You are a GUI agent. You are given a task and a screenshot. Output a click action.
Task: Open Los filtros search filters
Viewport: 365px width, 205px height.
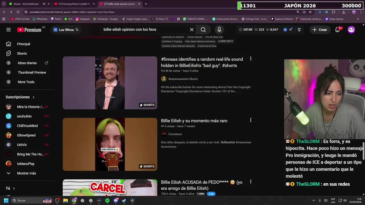[x=66, y=30]
